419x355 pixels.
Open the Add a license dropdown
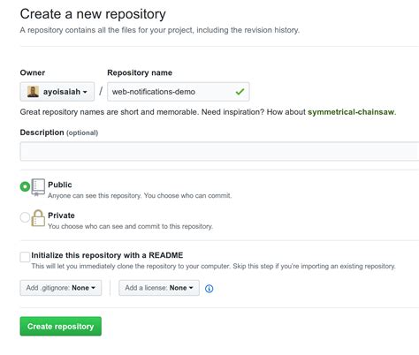(x=159, y=288)
